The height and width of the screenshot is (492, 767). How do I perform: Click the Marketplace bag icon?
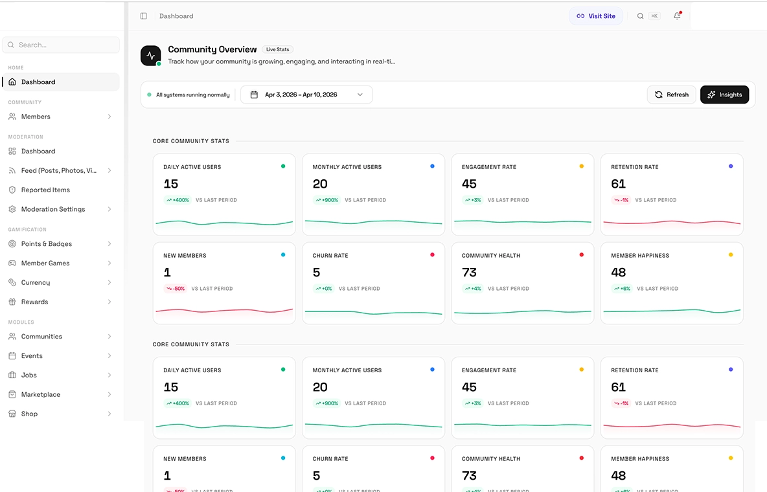point(12,395)
